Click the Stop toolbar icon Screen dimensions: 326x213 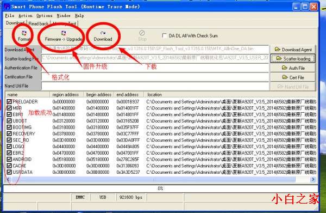point(142,36)
